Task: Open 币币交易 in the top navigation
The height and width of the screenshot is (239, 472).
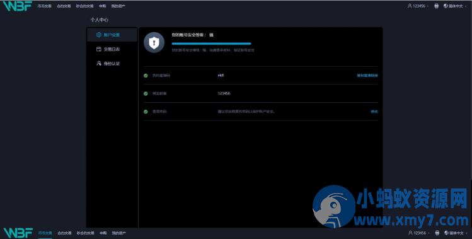Action: click(x=45, y=6)
